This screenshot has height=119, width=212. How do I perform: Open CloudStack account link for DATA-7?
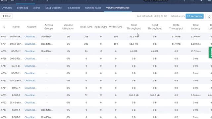click(30, 88)
